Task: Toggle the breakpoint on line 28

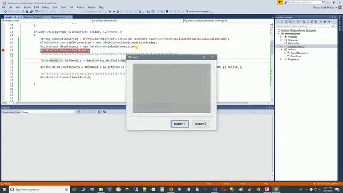Action: pyautogui.click(x=3, y=50)
